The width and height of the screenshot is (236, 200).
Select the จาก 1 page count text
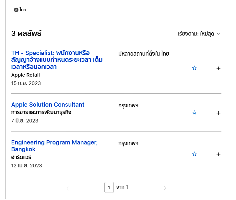[x=122, y=187]
